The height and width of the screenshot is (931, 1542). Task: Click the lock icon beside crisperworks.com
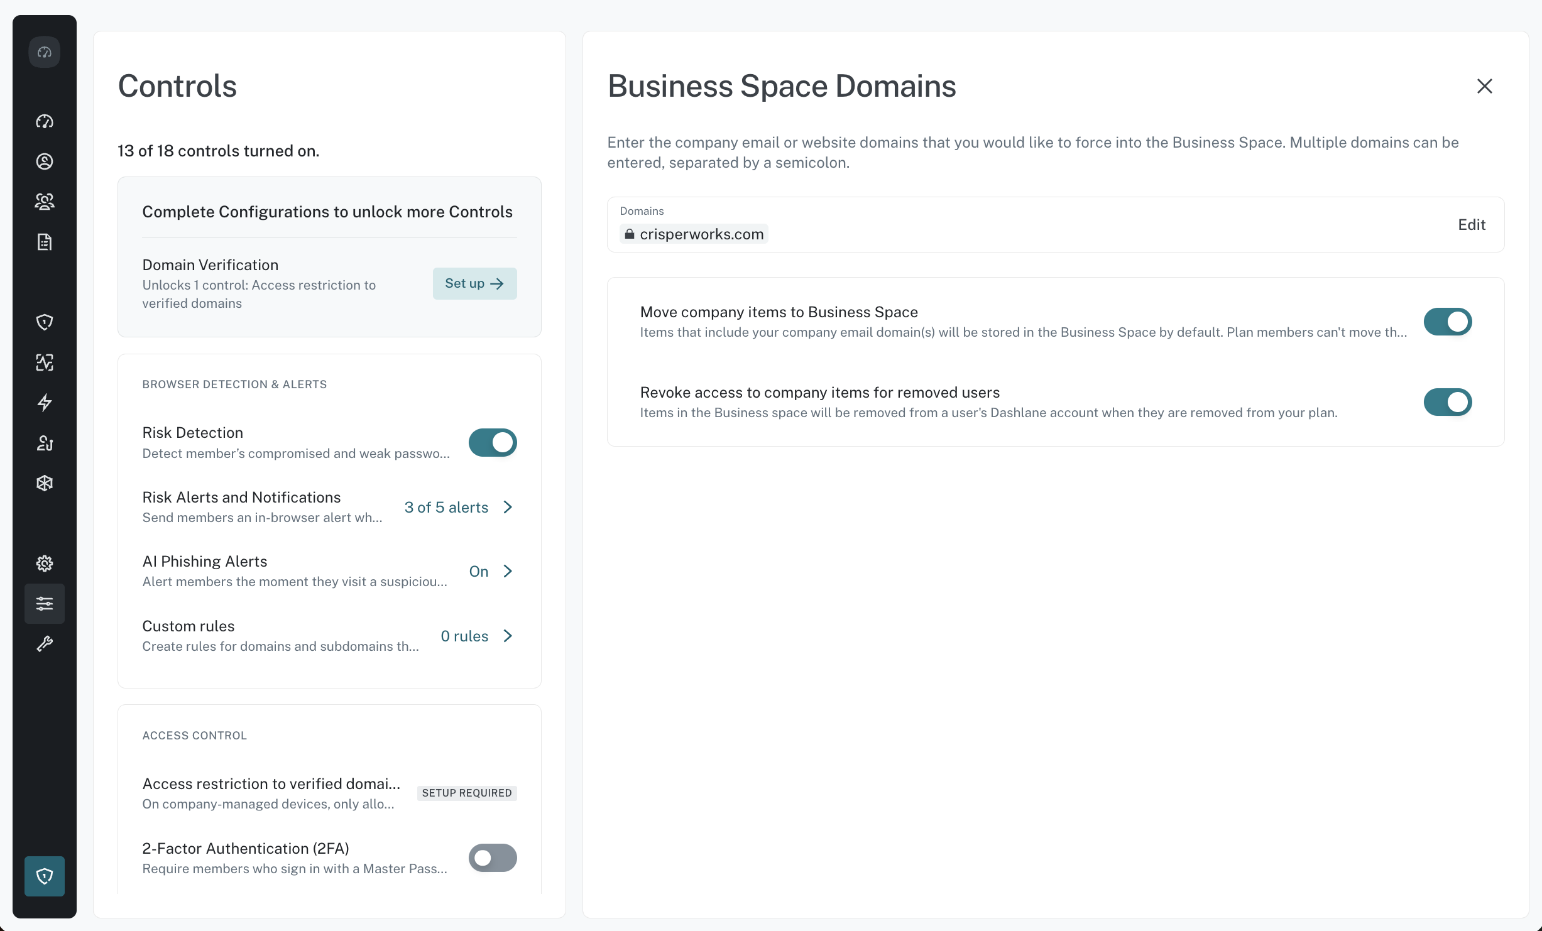[630, 234]
